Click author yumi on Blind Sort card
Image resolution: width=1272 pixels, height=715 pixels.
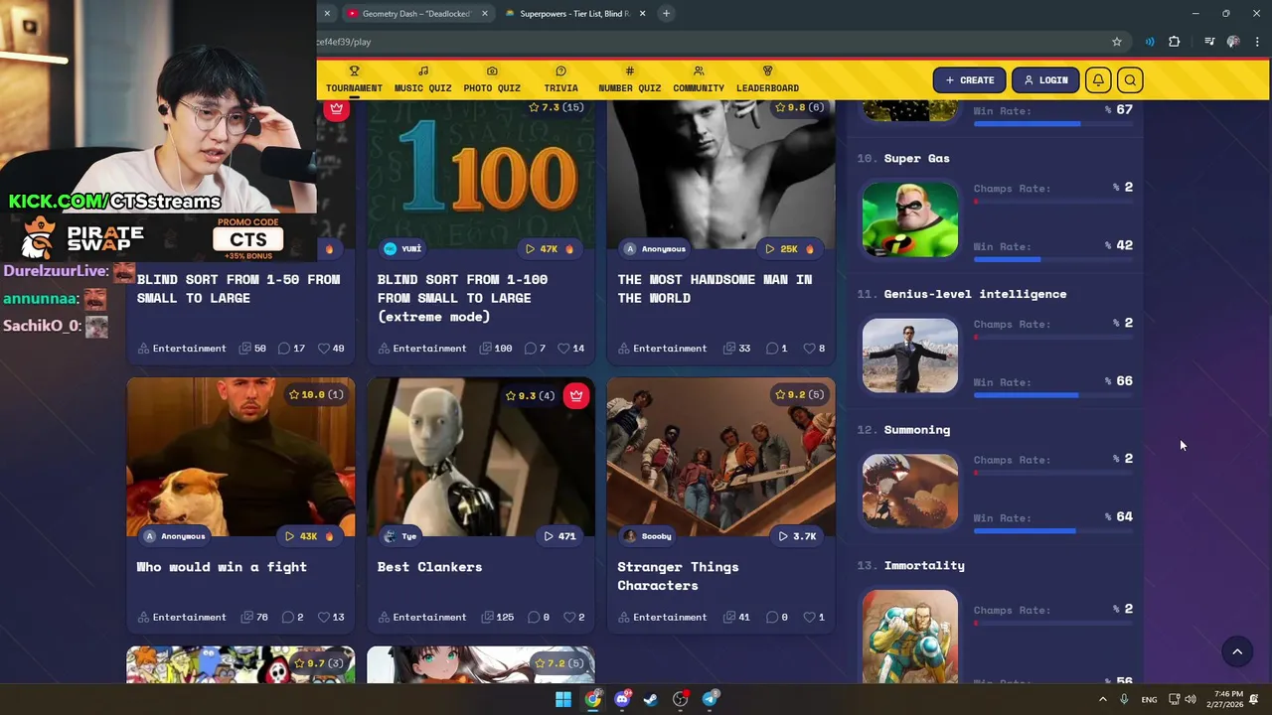pyautogui.click(x=402, y=248)
